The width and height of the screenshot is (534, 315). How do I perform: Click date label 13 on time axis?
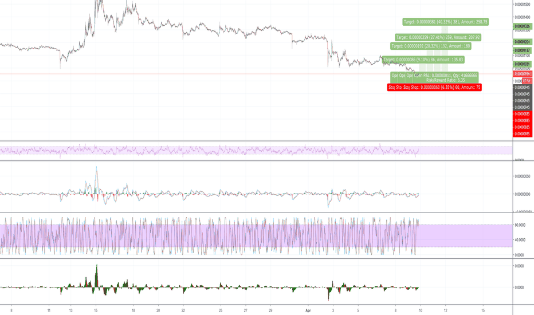point(70,310)
